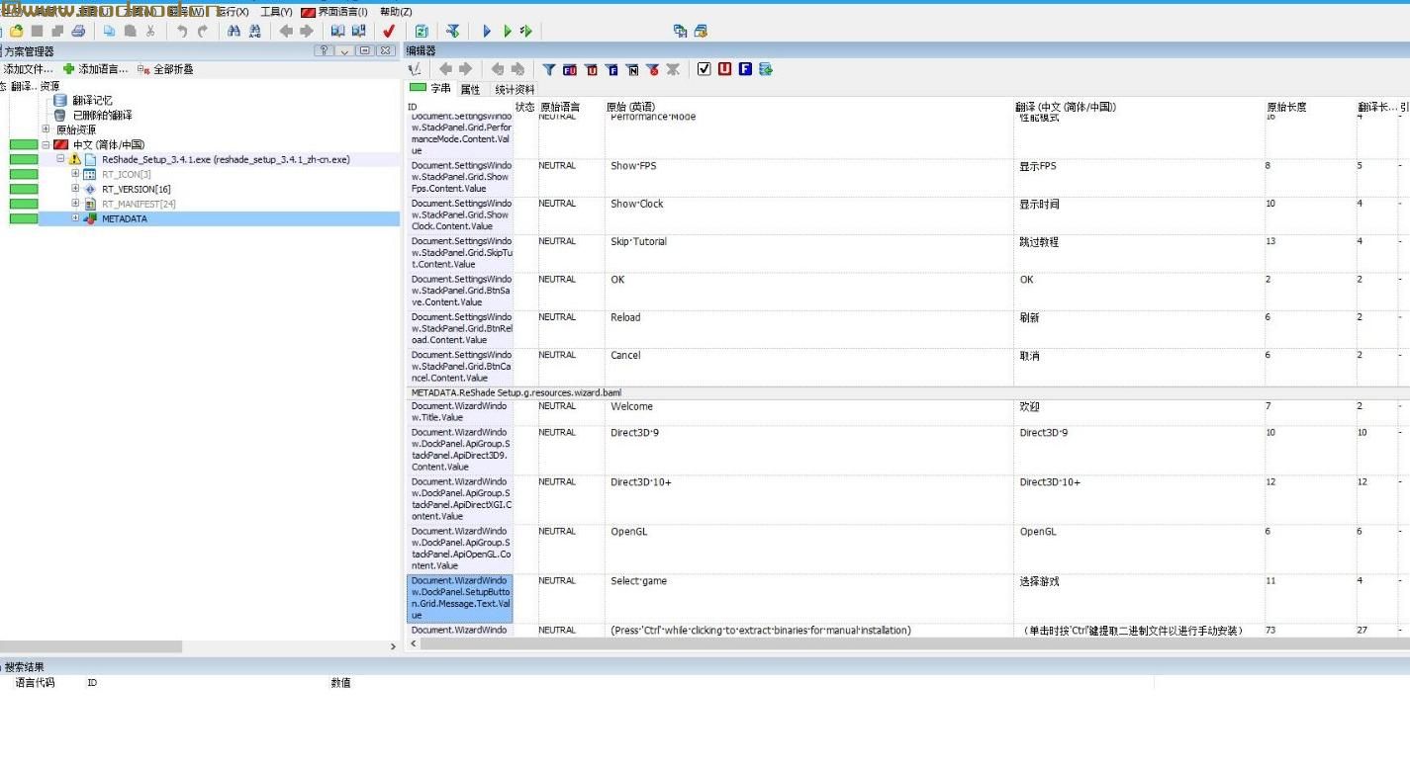Click the scissors cut icon
The height and width of the screenshot is (769, 1410).
pos(150,31)
